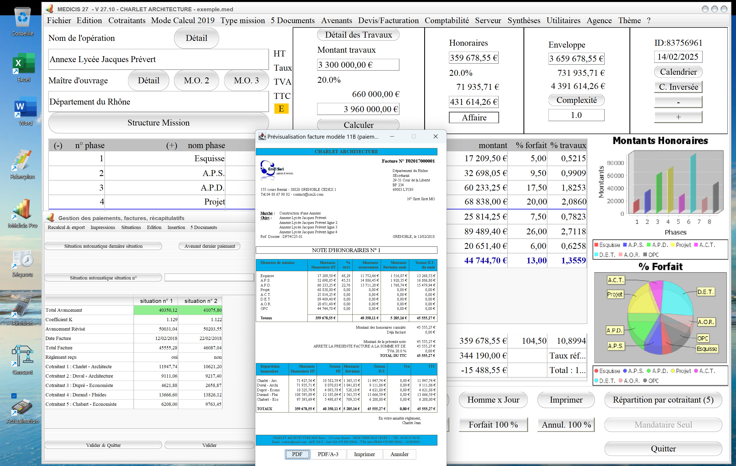Click the Montant travaux input field
The image size is (736, 466).
click(358, 65)
